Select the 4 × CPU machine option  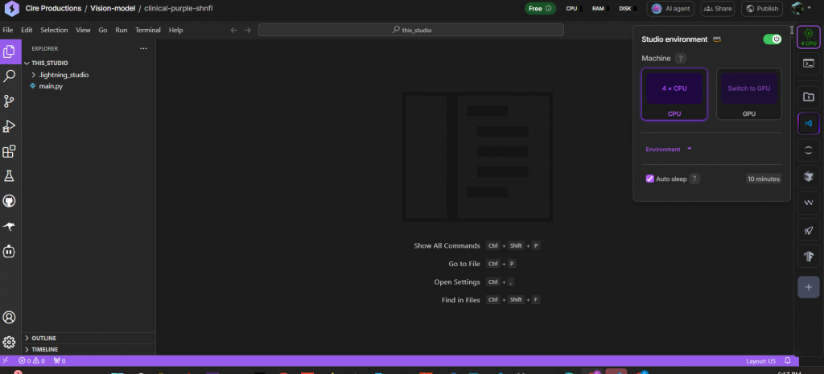coord(674,93)
